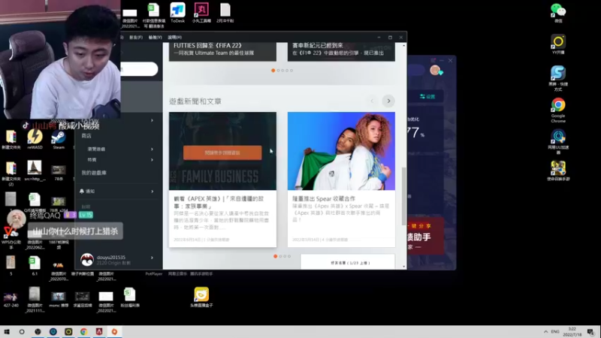Click the Windows Start button
The image size is (601, 338).
(7, 332)
